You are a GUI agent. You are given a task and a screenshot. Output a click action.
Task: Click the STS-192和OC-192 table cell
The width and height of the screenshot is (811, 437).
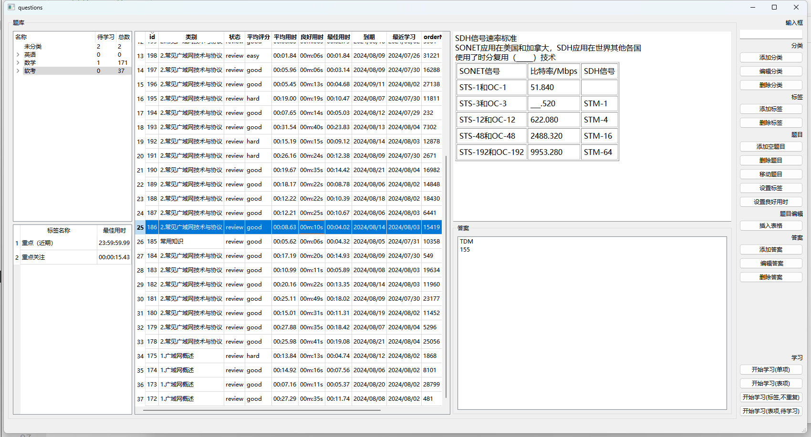491,152
